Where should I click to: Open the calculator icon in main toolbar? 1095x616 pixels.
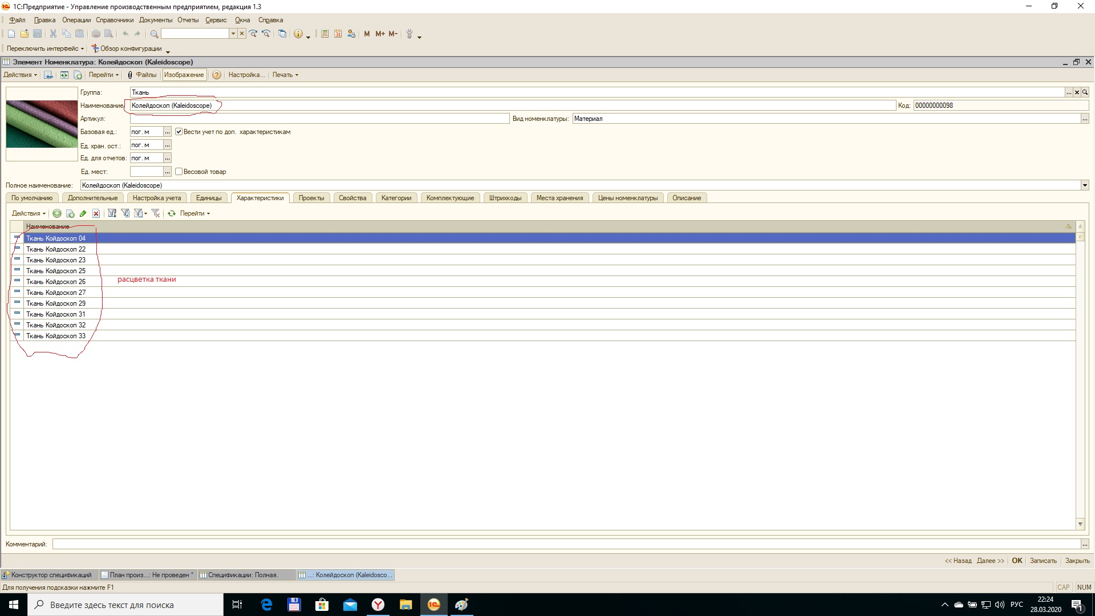click(325, 34)
